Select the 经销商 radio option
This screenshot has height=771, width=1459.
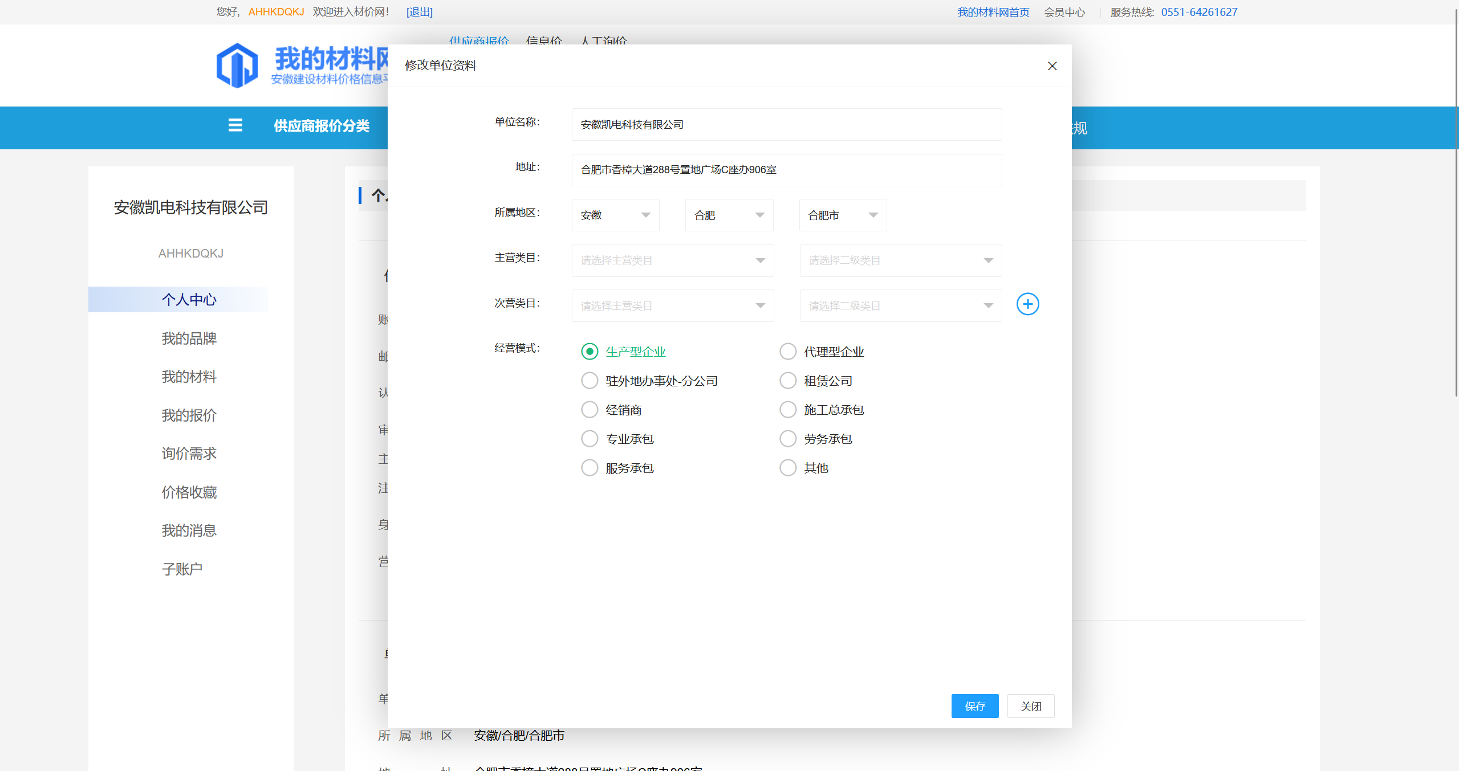click(590, 410)
